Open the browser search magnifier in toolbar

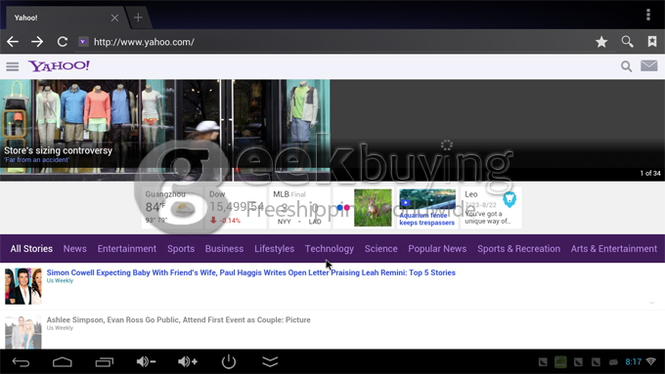(627, 42)
